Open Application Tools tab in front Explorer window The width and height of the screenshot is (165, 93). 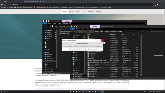(95, 29)
